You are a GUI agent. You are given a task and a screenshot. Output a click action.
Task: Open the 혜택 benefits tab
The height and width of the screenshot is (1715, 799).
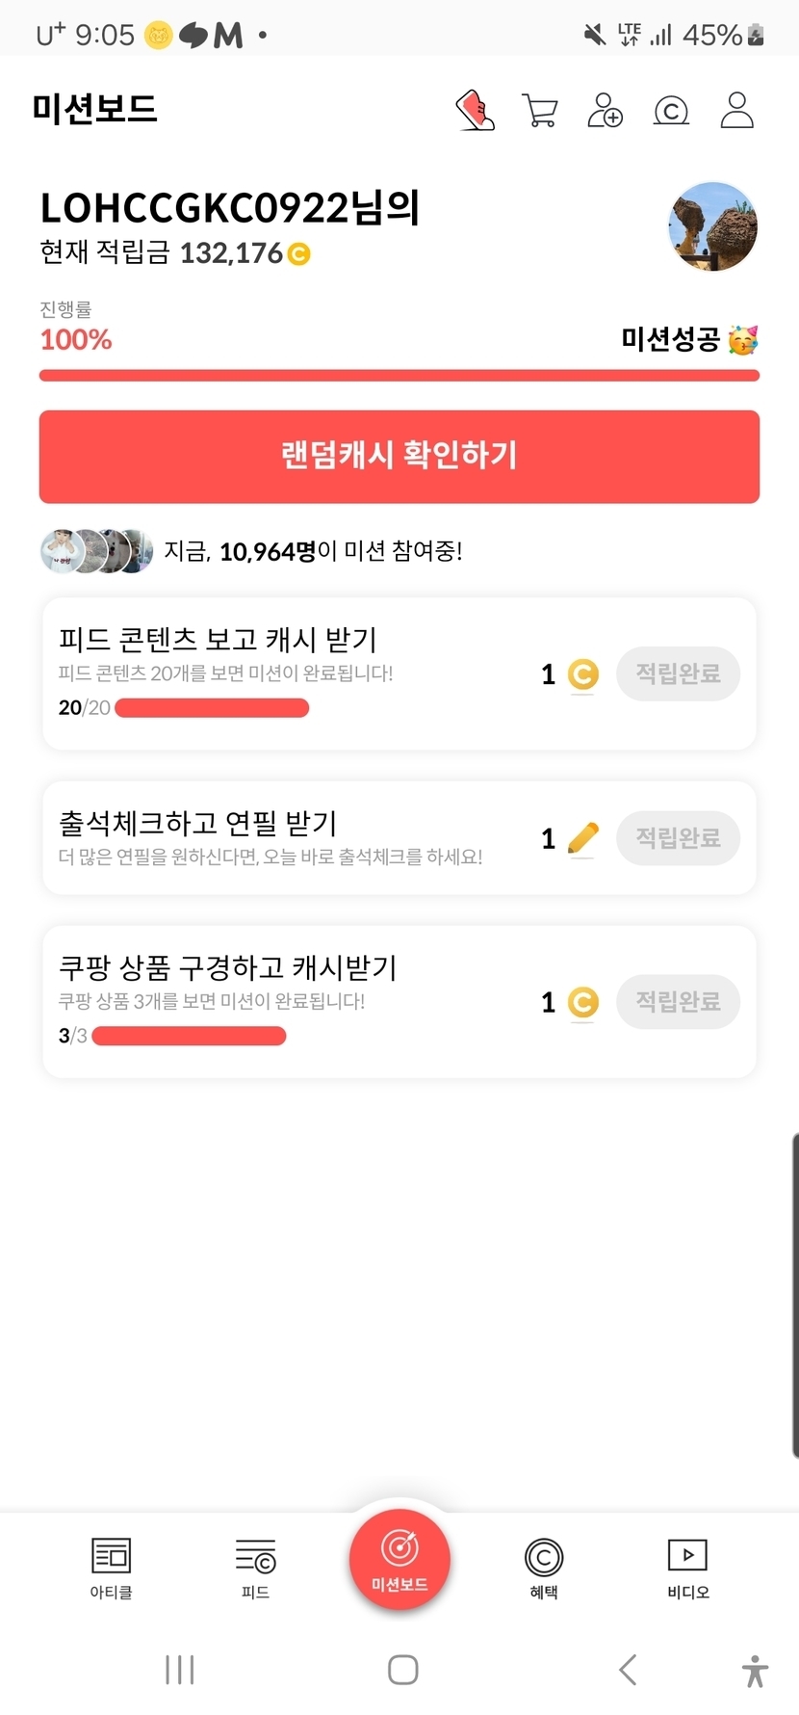point(544,1568)
